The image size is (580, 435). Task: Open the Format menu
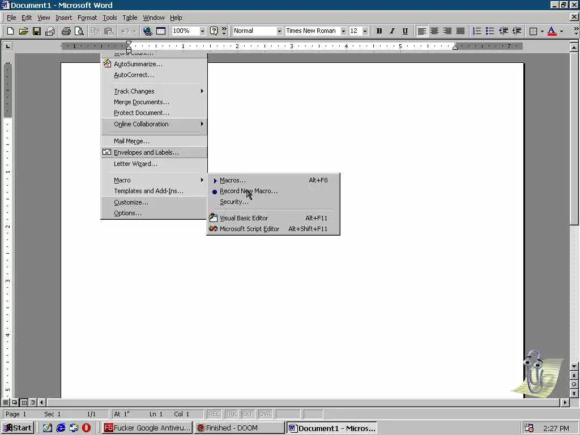coord(87,18)
